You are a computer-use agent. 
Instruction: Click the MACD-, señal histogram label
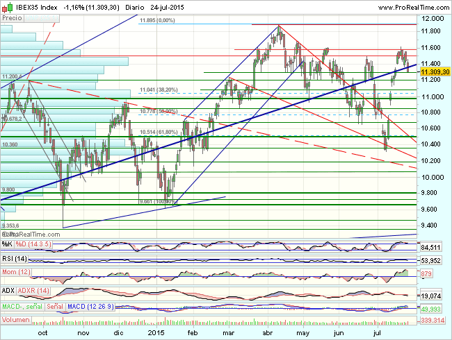[x=22, y=307]
